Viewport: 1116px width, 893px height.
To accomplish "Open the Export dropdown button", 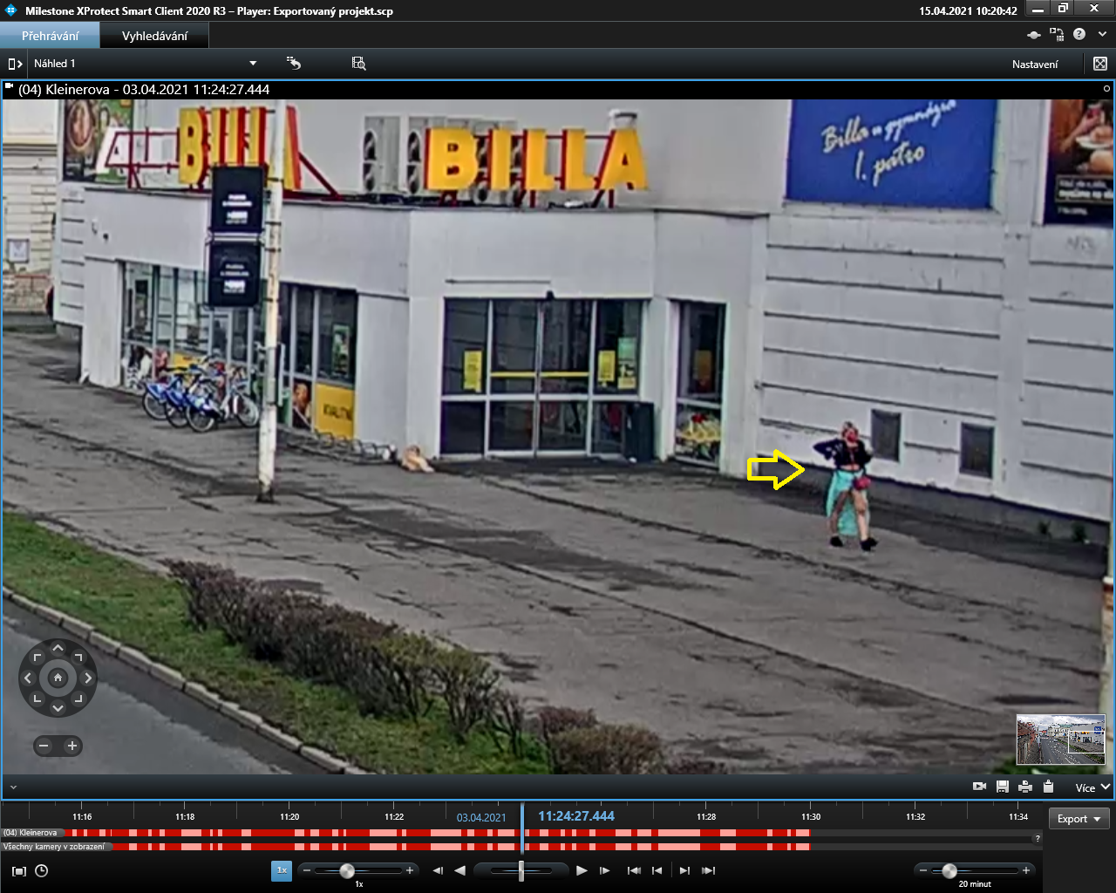I will [x=1079, y=819].
